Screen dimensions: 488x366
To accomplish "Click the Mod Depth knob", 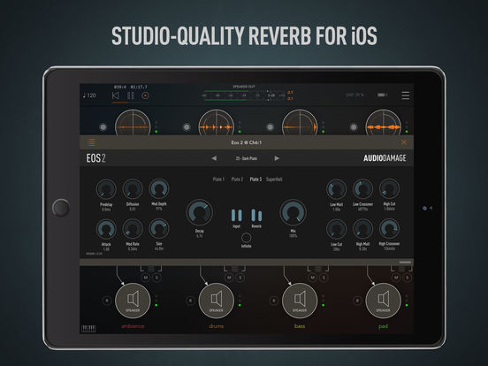I will 159,188.
